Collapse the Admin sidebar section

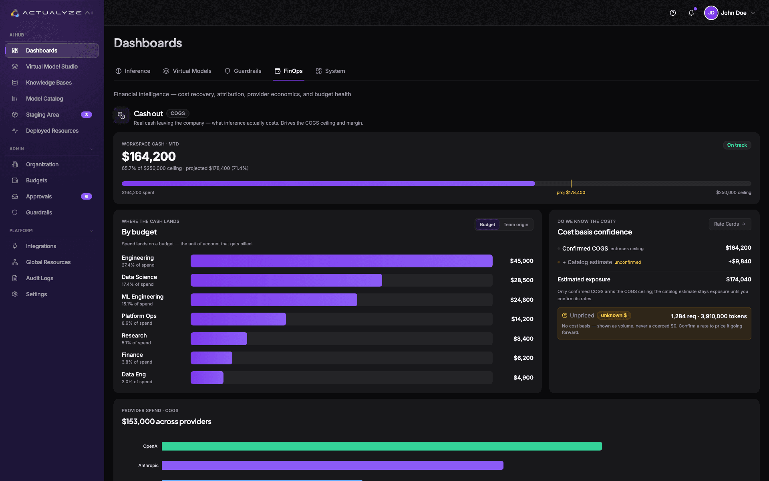(x=92, y=149)
